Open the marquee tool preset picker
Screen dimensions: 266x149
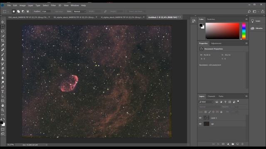(x=6, y=12)
